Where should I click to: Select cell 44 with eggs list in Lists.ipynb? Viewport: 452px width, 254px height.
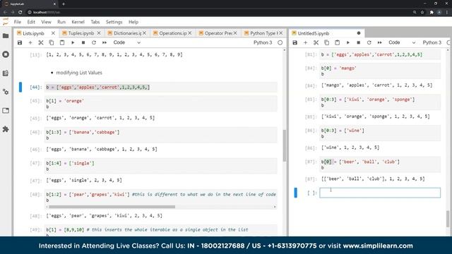coord(161,87)
